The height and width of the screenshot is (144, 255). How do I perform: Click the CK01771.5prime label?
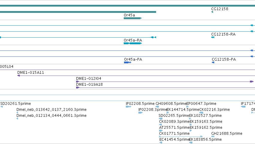(x=174, y=134)
